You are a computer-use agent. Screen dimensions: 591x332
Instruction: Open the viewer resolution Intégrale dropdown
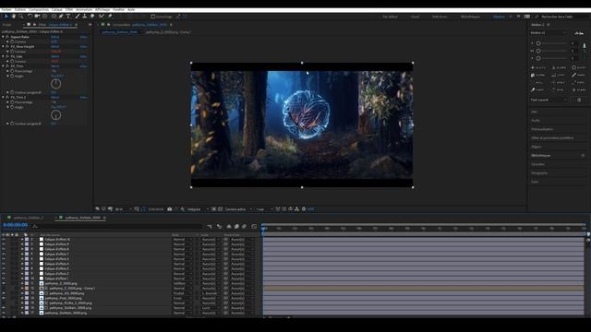[x=198, y=209]
